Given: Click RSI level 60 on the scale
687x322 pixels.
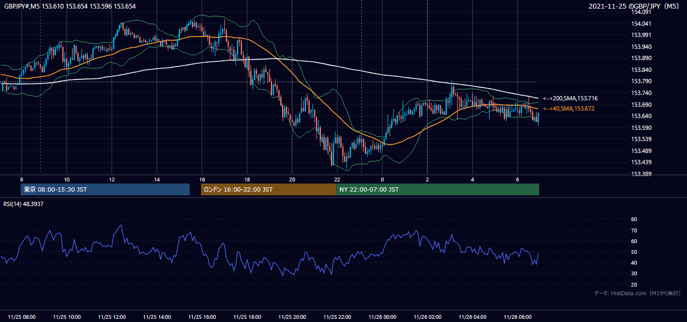Looking at the screenshot, I should tap(634, 241).
